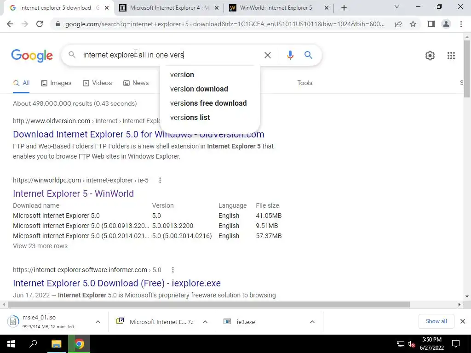Click the Google logo

(32, 56)
